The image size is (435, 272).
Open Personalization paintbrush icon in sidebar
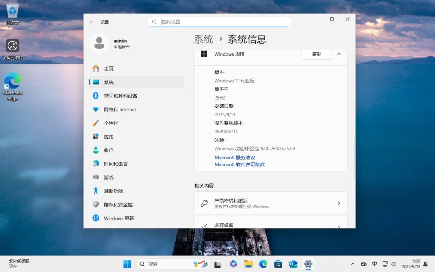tap(96, 123)
